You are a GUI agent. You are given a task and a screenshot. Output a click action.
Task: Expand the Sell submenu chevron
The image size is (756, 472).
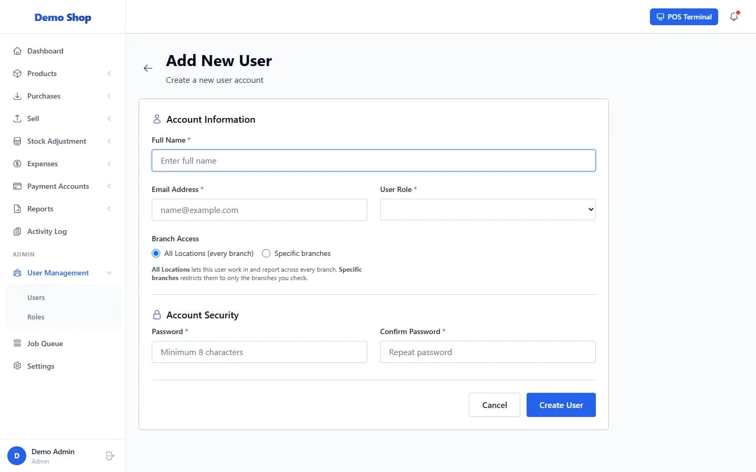coord(109,119)
